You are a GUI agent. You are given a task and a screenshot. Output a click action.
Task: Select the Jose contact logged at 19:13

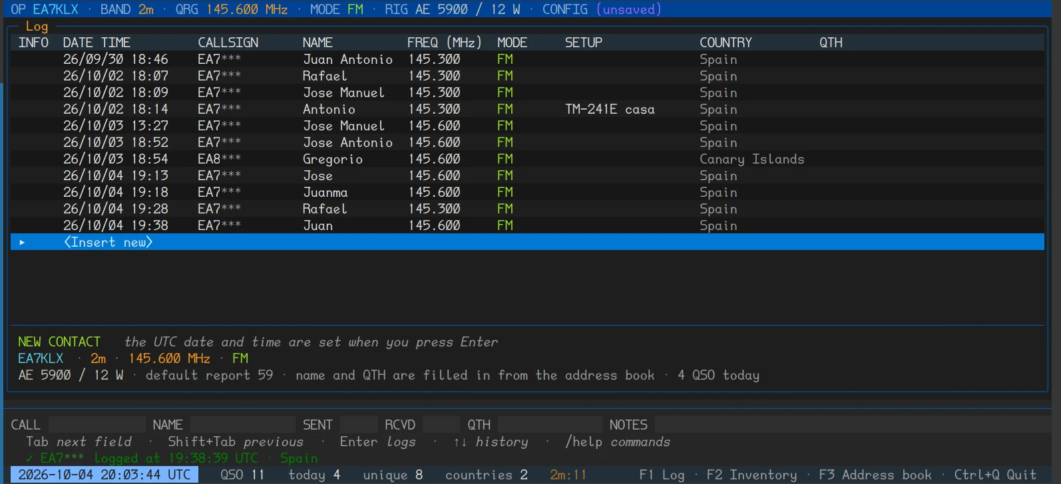[x=527, y=176]
